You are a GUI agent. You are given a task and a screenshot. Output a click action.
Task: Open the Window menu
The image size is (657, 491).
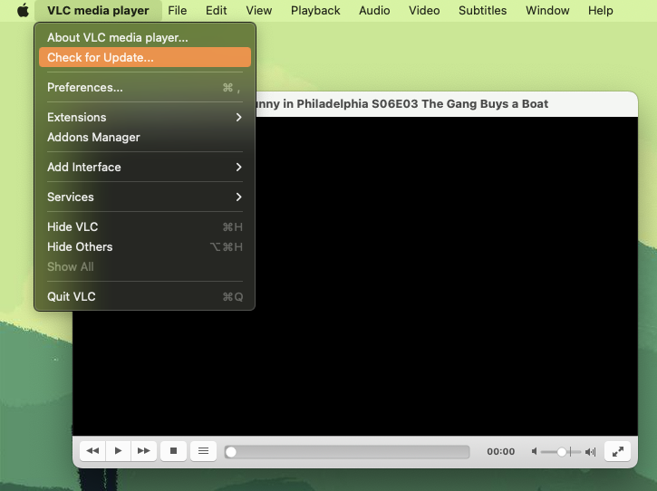(x=547, y=10)
